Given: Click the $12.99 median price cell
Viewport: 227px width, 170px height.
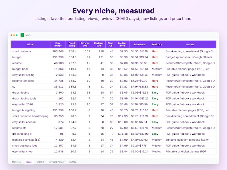Looking at the screenshot, I should pos(123,116).
